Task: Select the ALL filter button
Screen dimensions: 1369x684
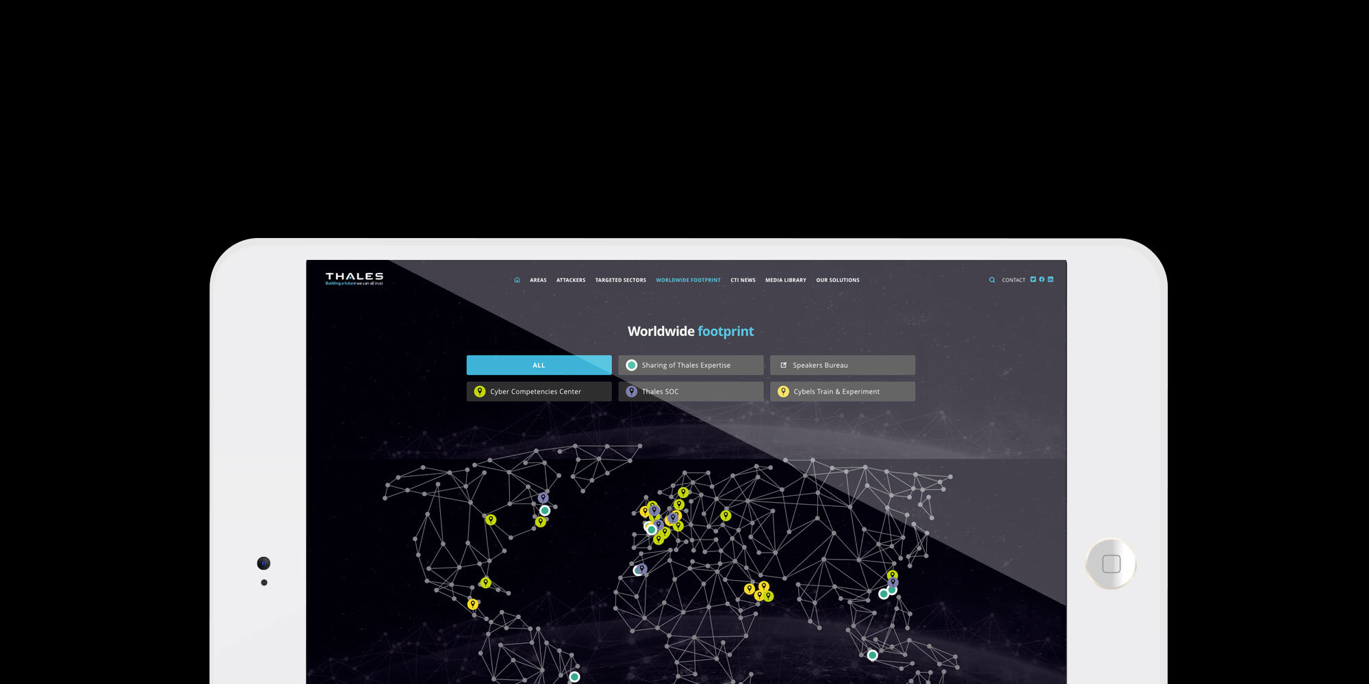Action: [x=539, y=365]
